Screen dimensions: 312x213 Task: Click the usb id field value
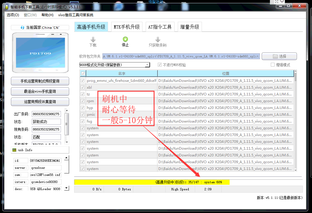(45, 161)
